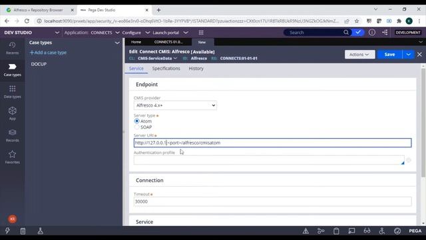Reload the browser page
The width and height of the screenshot is (426, 240).
[x=27, y=21]
